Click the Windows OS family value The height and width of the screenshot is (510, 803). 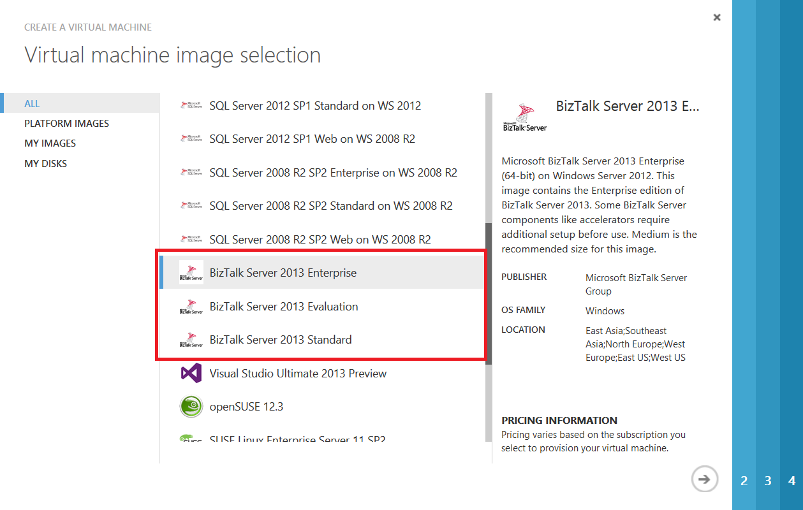(x=605, y=311)
